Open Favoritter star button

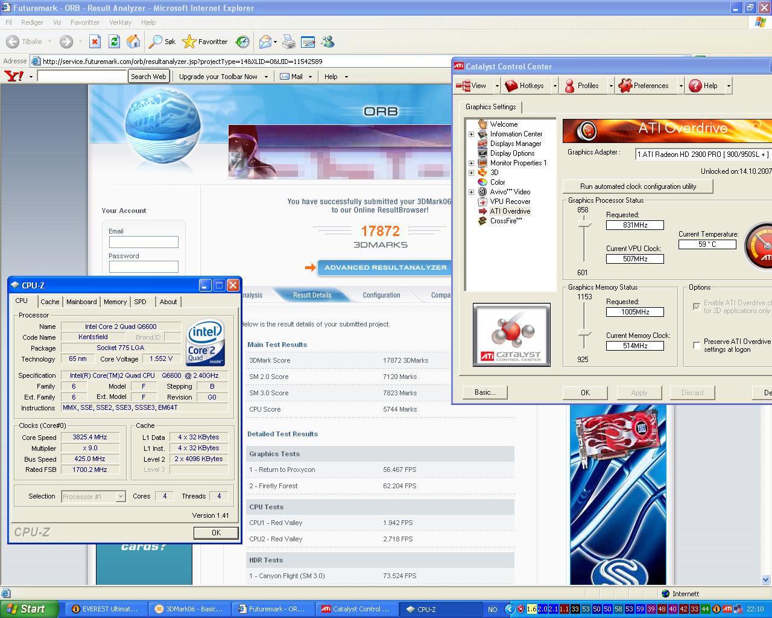[205, 42]
